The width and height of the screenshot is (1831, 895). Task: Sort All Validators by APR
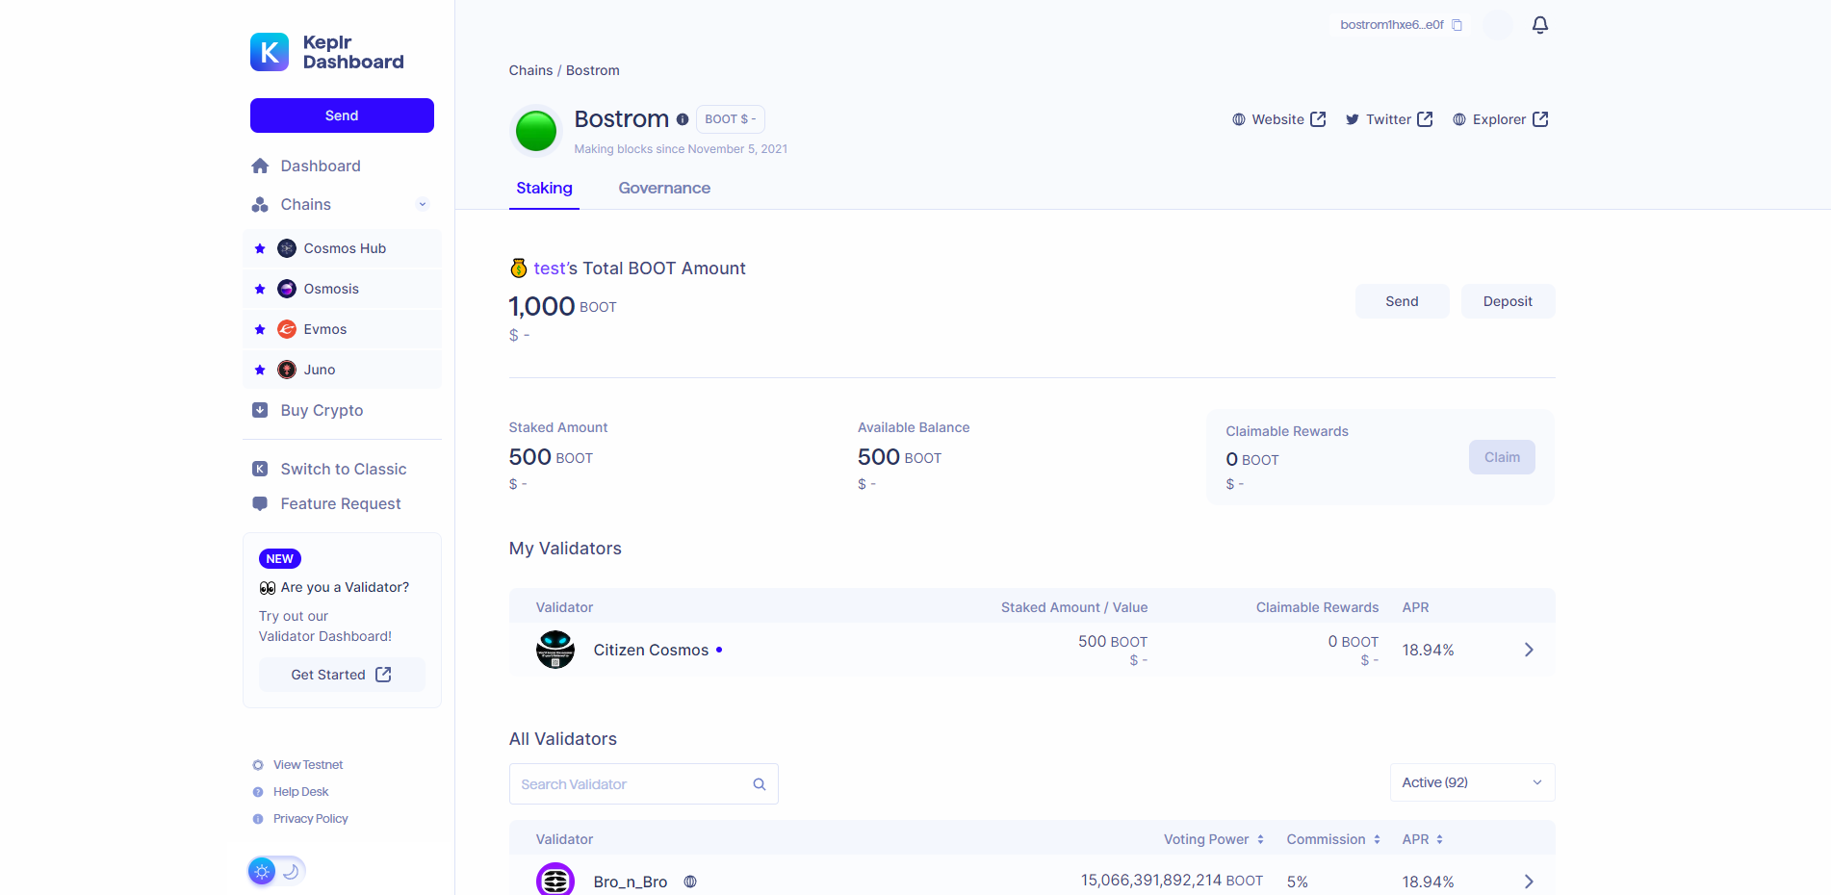tap(1422, 839)
